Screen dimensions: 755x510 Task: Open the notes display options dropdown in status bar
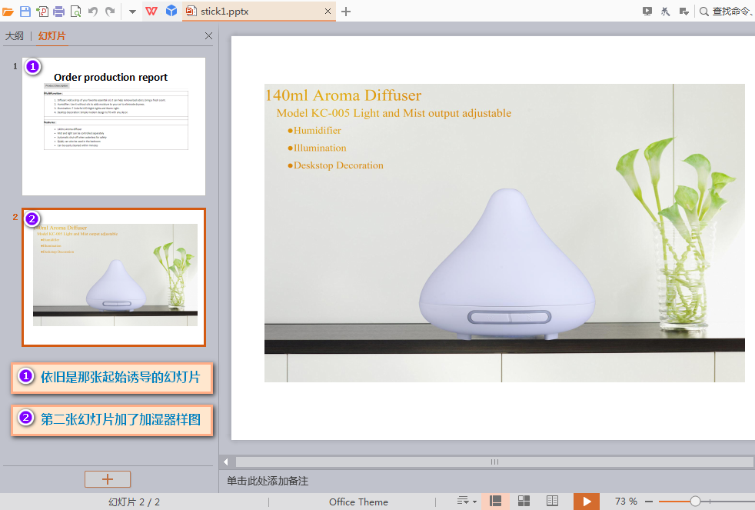(x=467, y=502)
